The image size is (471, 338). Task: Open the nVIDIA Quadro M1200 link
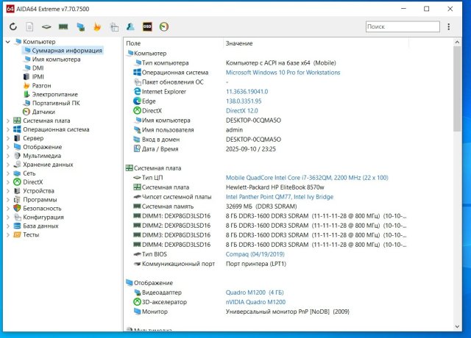(x=255, y=302)
